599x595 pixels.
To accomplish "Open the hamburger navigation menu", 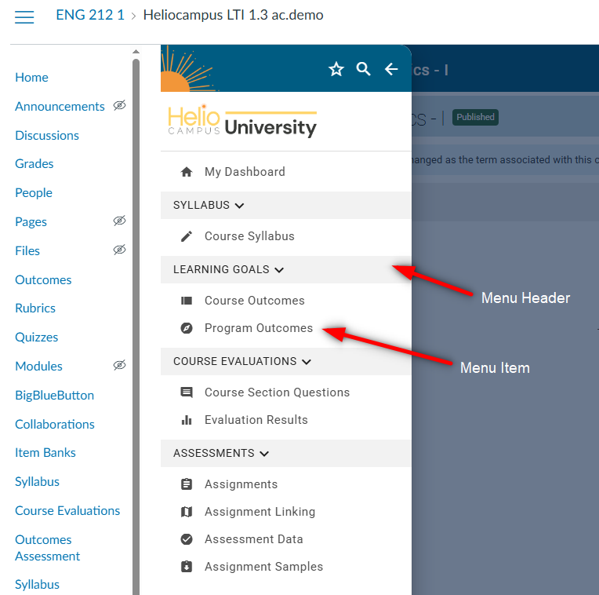I will 24,17.
